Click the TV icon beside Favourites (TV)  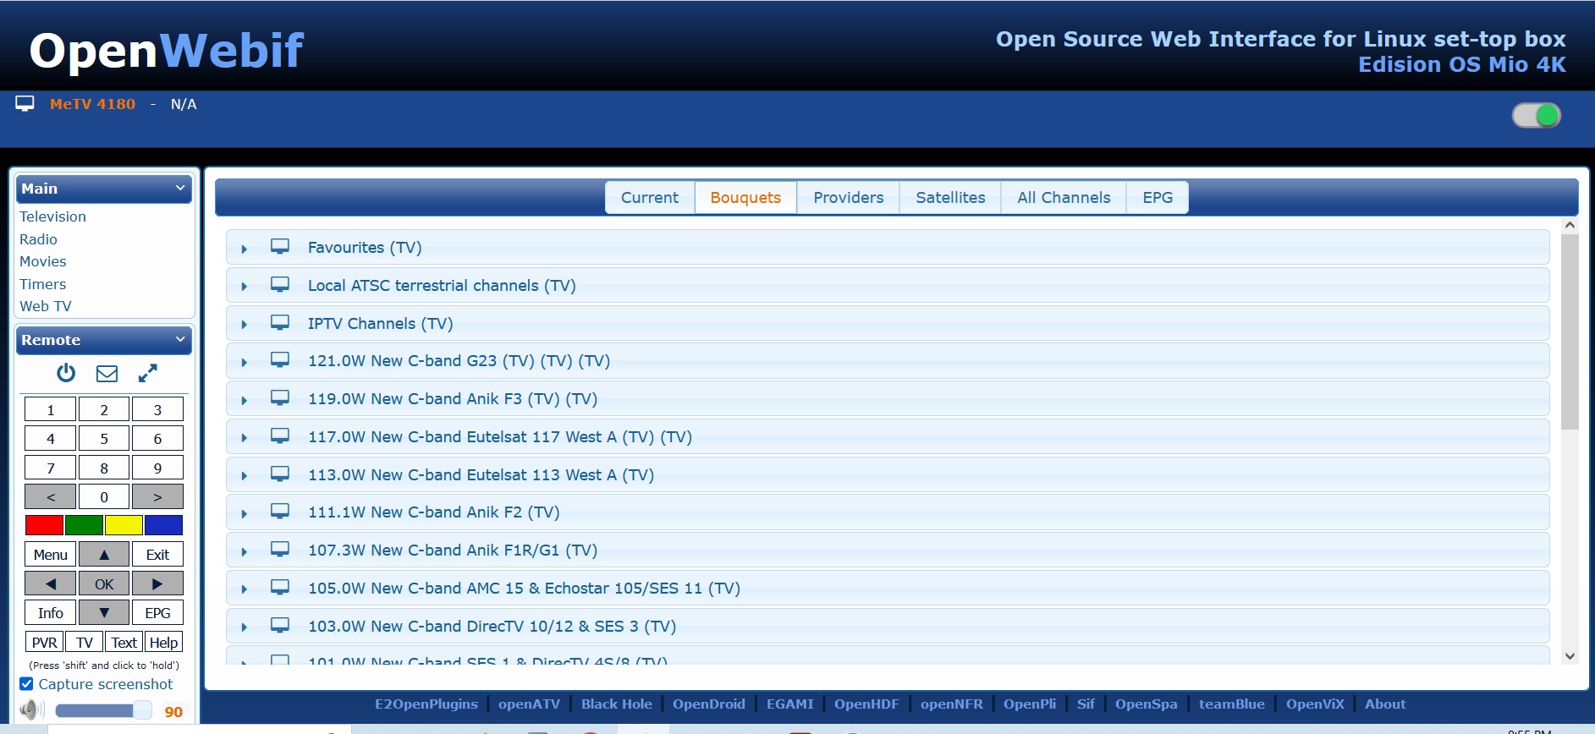point(280,247)
